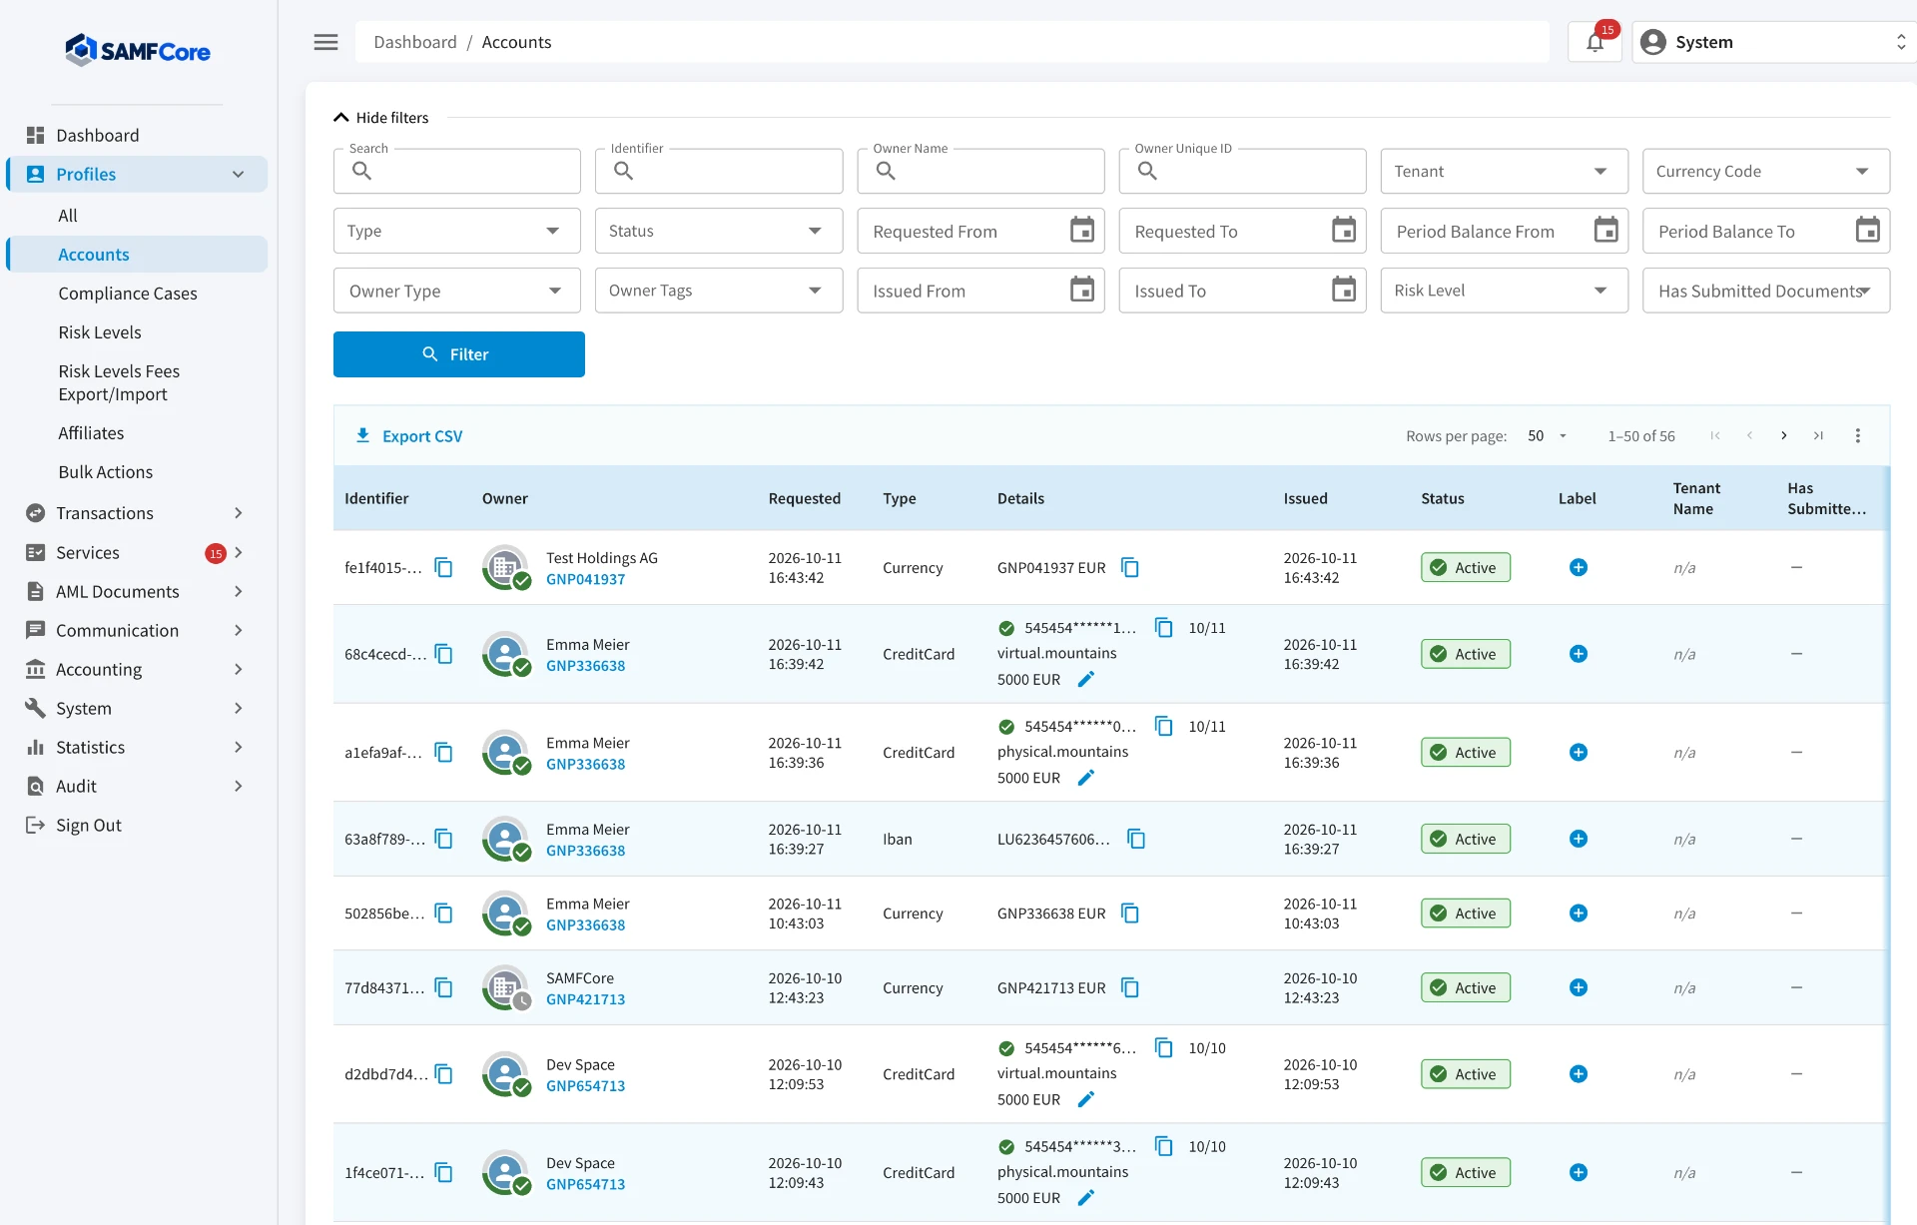Screen dimensions: 1917x1225
Task: Click the Filter button
Action: coord(458,354)
